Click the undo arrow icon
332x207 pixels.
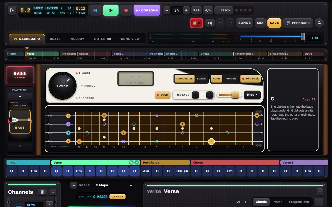tap(220, 23)
